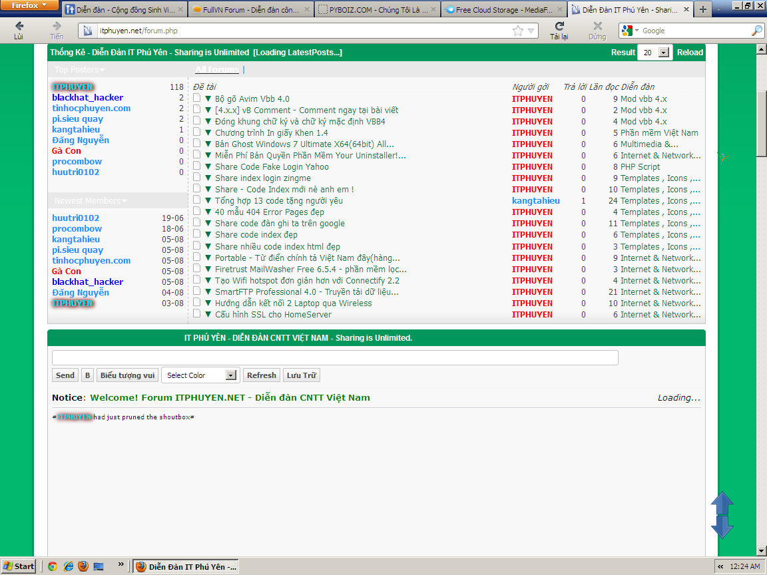Open a new tab with plus button
This screenshot has width=767, height=575.
[703, 10]
